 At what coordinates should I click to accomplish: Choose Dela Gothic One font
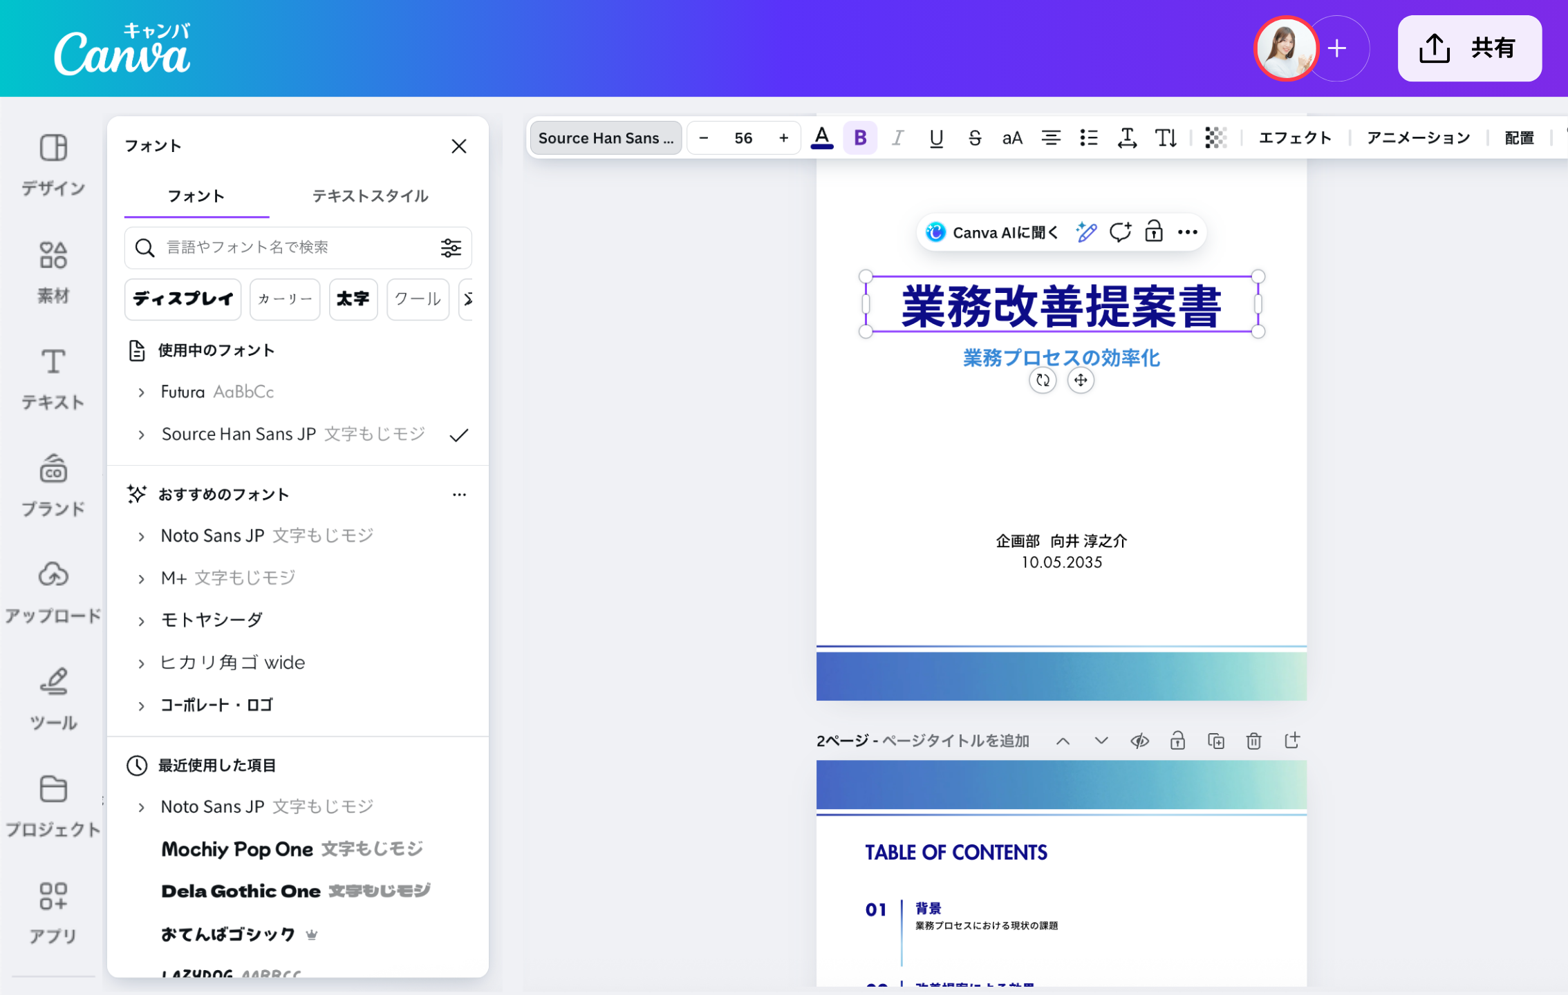[297, 891]
